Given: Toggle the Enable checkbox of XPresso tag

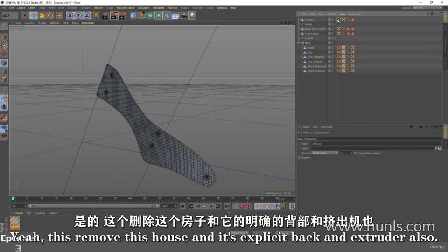Looking at the screenshot, I should pyautogui.click(x=312, y=157).
